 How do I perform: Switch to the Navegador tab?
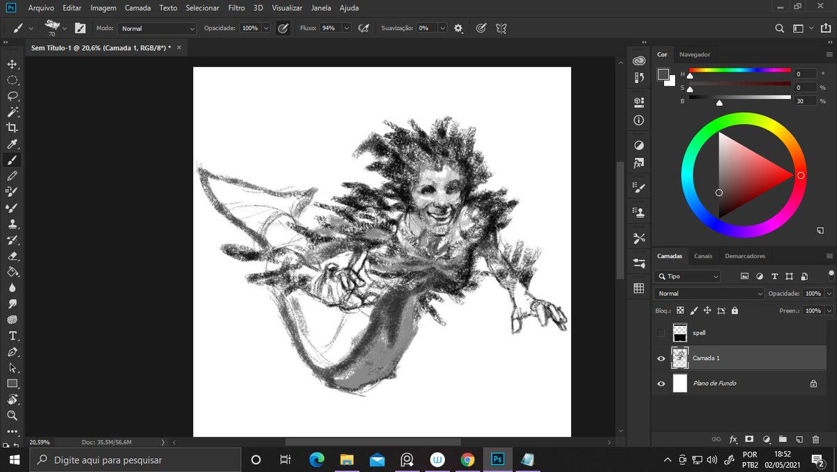click(695, 54)
